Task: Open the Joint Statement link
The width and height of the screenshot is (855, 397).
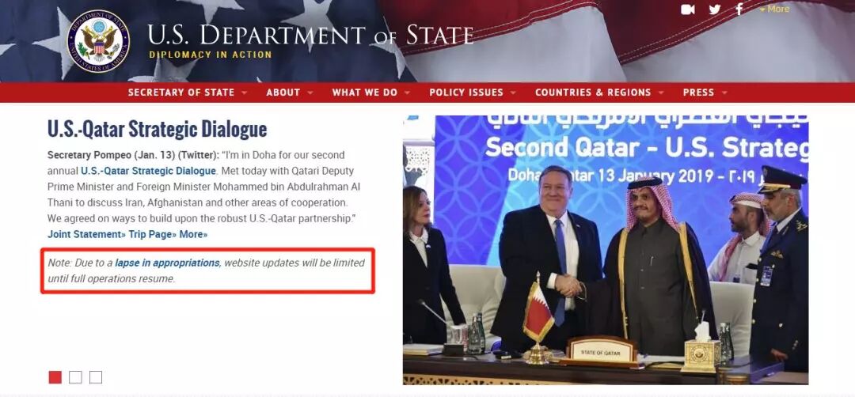Action: (87, 234)
